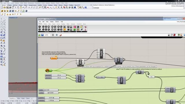The width and height of the screenshot is (185, 104).
Task: Click the first gold sphere icon in second toolbar row
Action: 2,11
